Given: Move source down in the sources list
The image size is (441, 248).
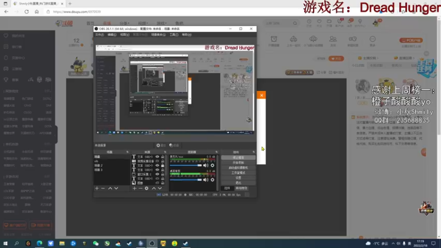Looking at the screenshot, I should 160,188.
